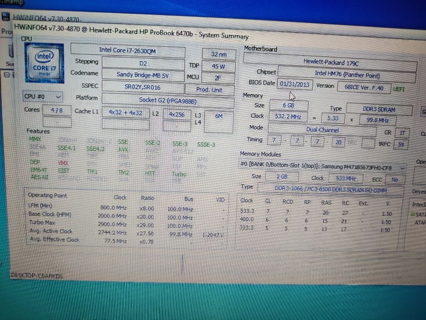Click the Hewlett-Packard 179C motherboard field
This screenshot has height=320, width=426.
point(331,63)
